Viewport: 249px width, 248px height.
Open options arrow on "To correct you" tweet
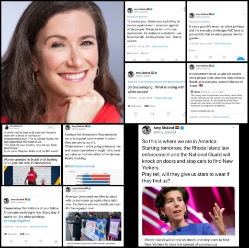pos(182,9)
